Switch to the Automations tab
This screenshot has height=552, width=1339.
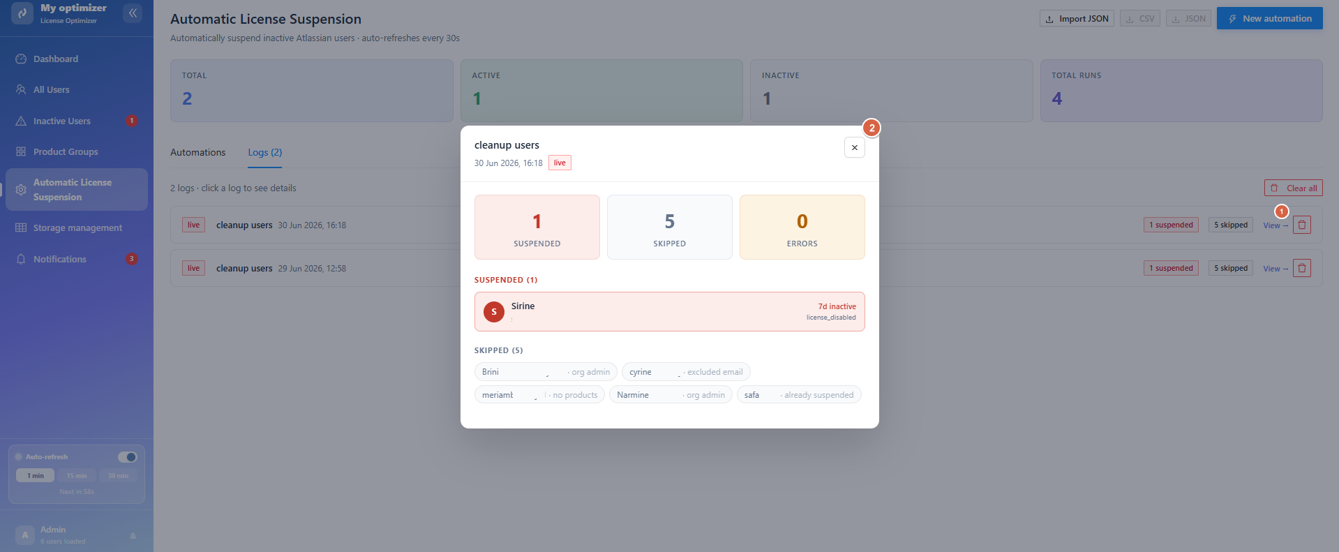click(198, 152)
